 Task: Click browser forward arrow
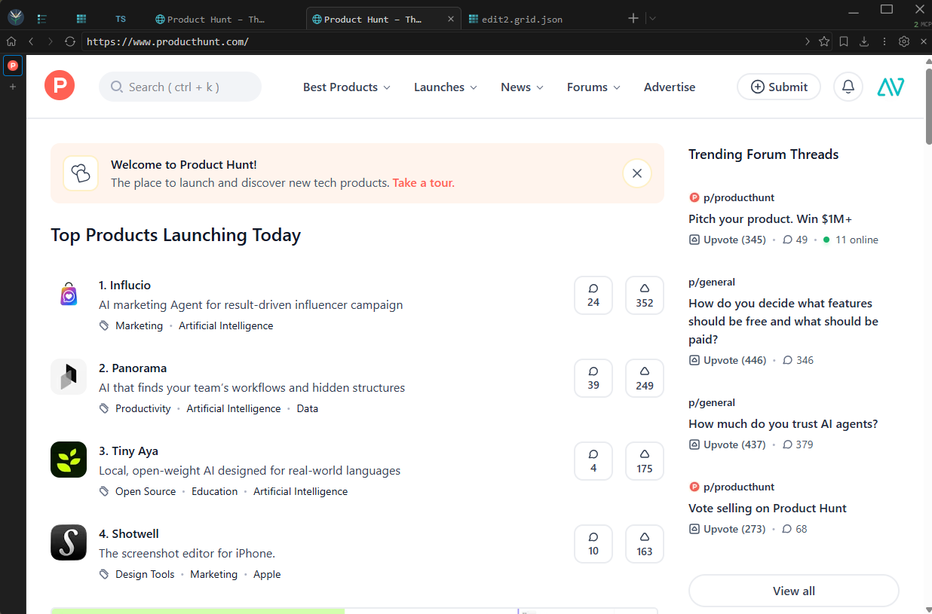click(51, 41)
